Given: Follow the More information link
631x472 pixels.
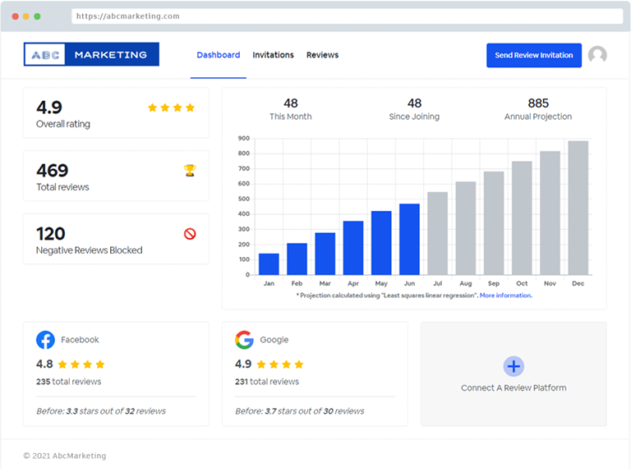Looking at the screenshot, I should tap(505, 296).
